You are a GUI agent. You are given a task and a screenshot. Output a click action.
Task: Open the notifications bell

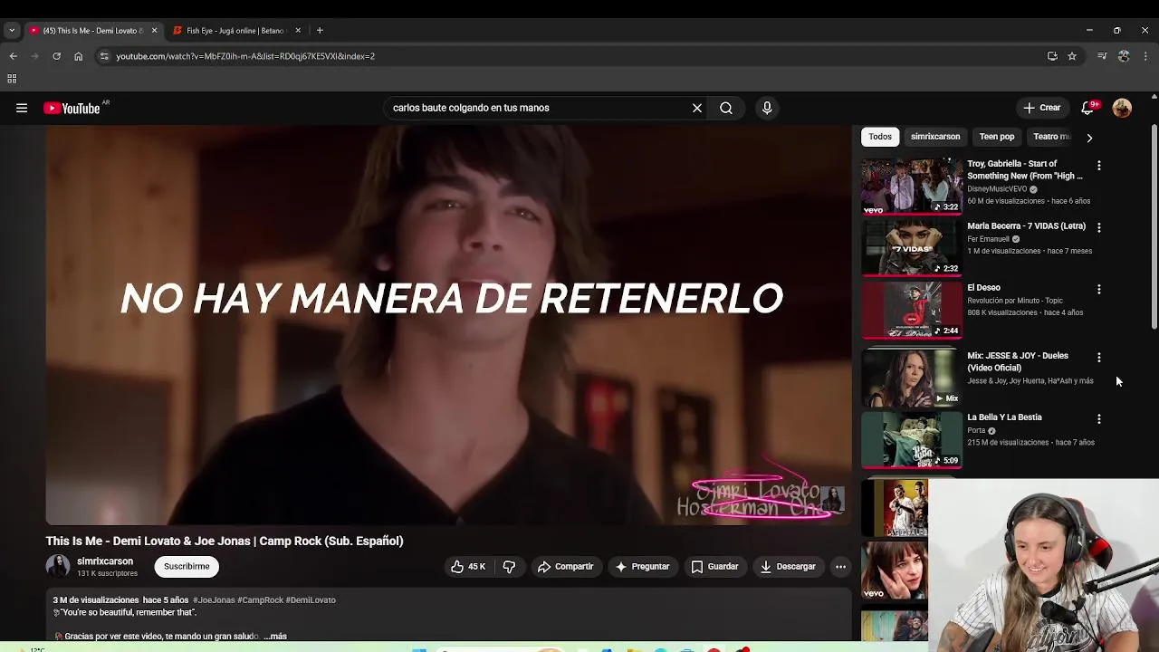1088,108
